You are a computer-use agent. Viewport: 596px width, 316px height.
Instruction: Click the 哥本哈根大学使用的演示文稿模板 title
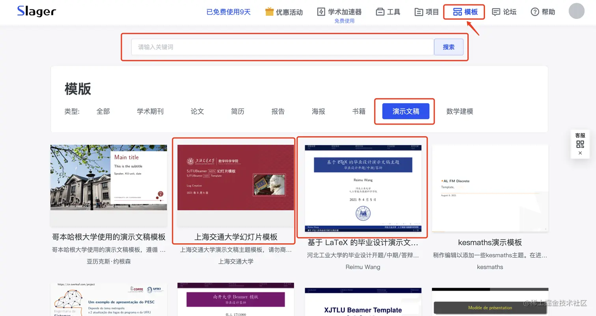109,237
